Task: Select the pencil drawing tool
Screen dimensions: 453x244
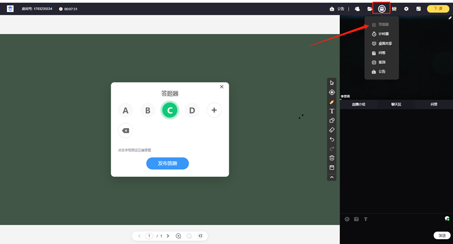Action: click(x=332, y=102)
